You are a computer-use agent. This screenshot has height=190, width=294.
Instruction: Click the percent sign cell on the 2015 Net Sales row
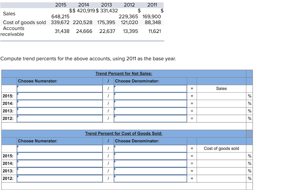(249, 96)
